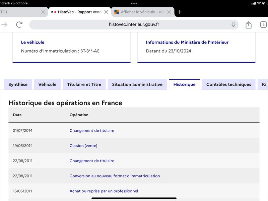Click Changement de titulaire dated 22/08/2011
268x201 pixels.
click(x=92, y=161)
